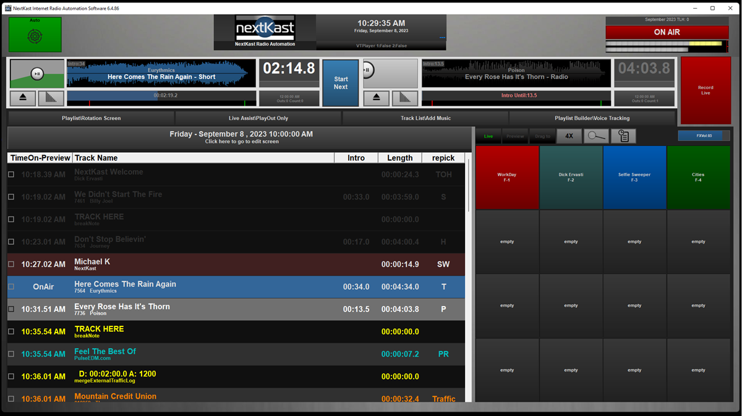The height and width of the screenshot is (416, 742).
Task: Select the Feel The Best Of track
Action: (105, 351)
